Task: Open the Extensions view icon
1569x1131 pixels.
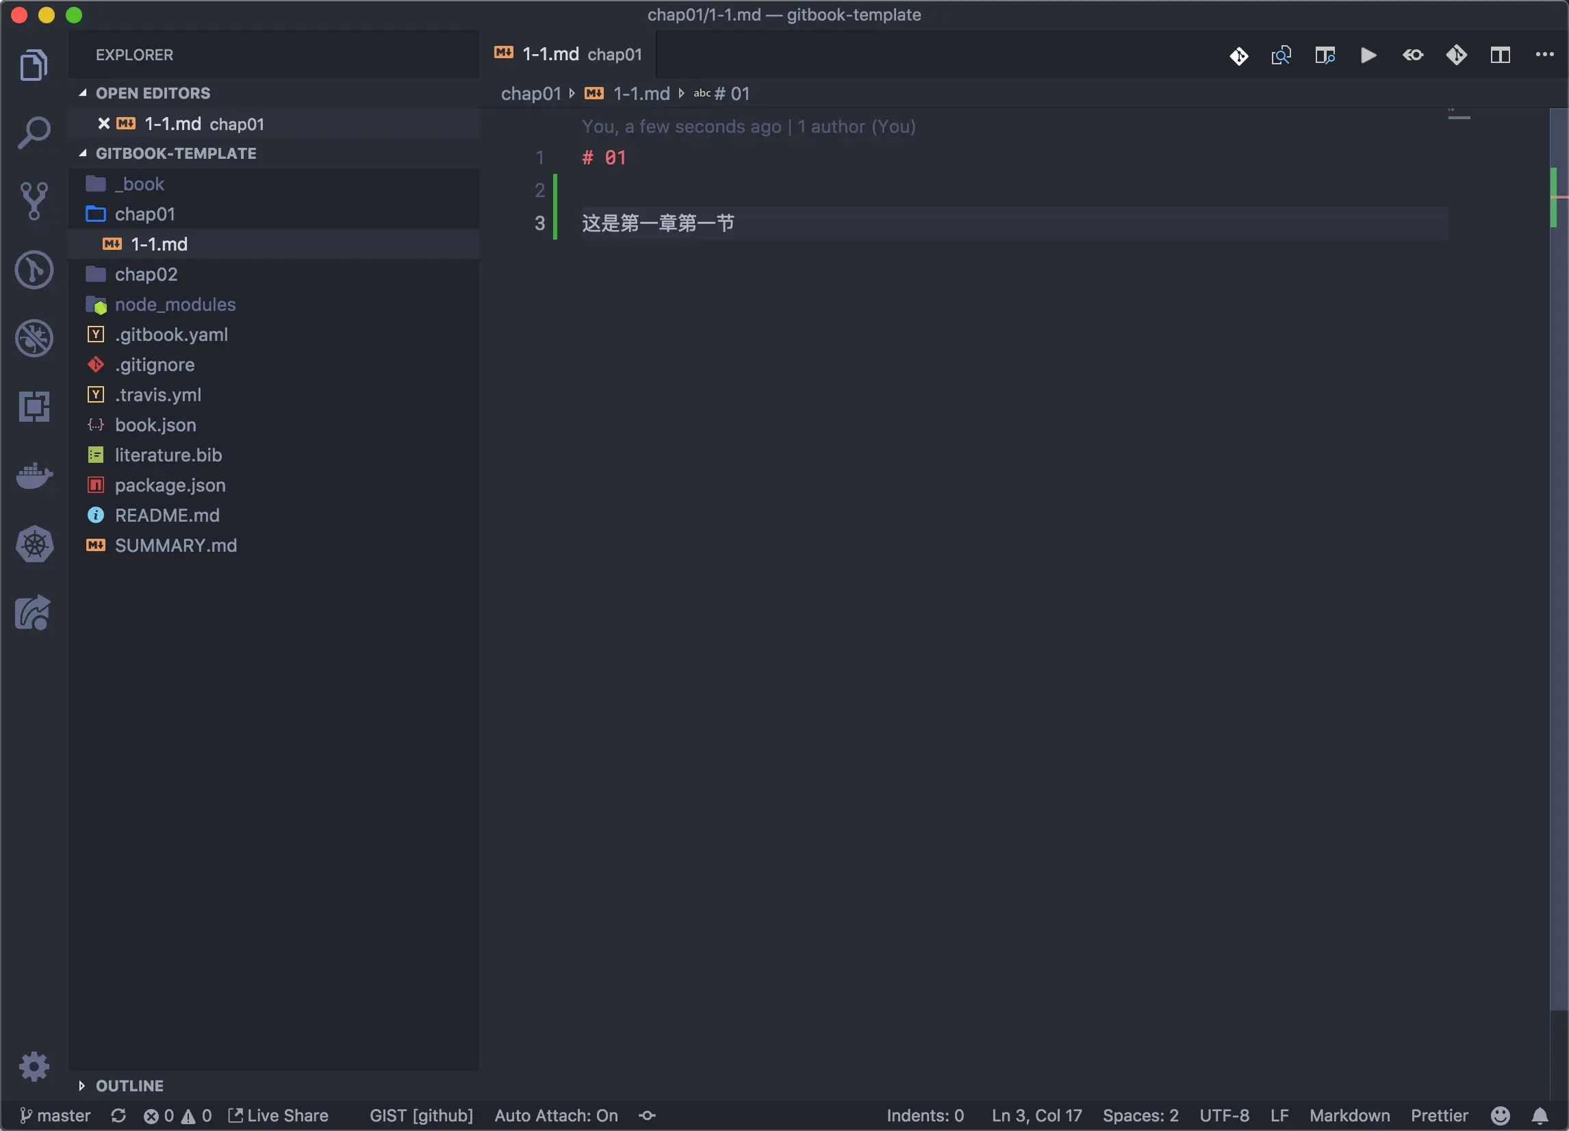Action: point(34,406)
